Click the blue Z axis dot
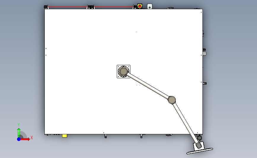The image size is (257, 158). point(19,139)
